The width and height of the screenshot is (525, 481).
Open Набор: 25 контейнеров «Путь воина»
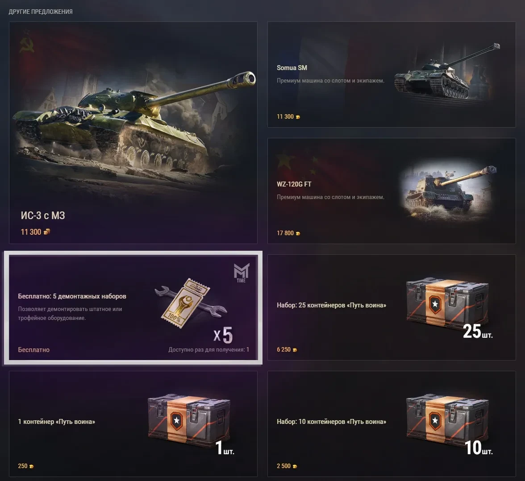[x=392, y=307]
